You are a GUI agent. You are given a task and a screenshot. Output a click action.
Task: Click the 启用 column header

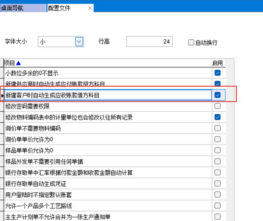217,63
